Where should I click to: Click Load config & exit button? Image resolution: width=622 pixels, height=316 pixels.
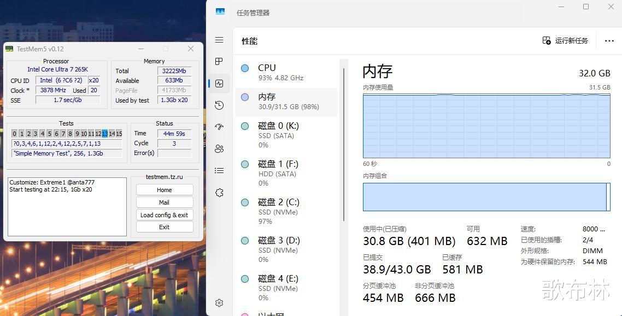click(165, 214)
